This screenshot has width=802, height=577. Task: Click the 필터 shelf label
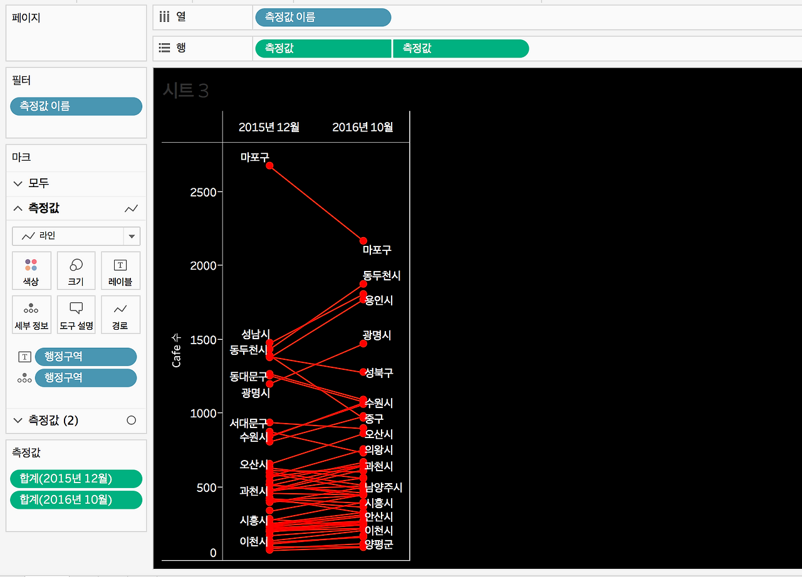click(21, 81)
